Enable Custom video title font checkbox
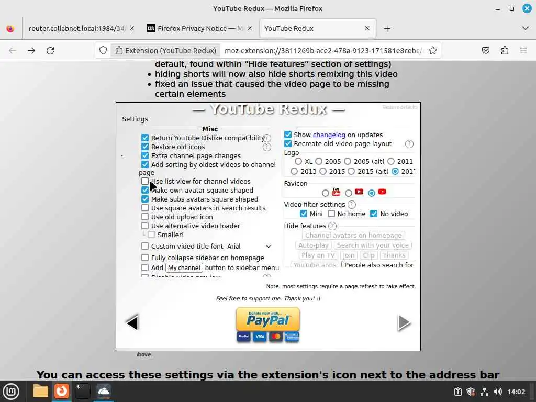 tap(145, 246)
